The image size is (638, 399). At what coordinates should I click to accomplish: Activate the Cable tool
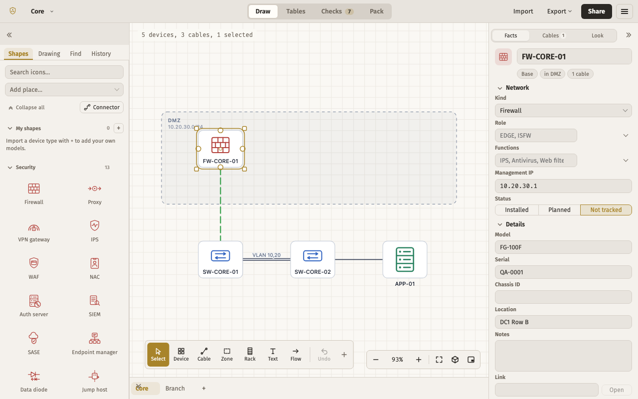[x=204, y=355]
